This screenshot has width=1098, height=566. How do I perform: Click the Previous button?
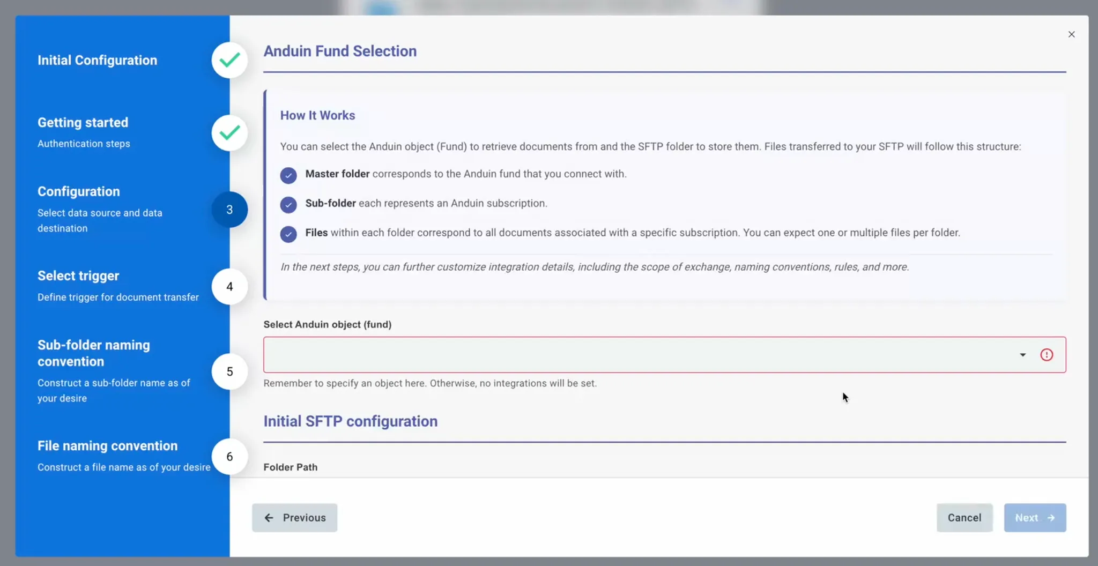click(294, 518)
